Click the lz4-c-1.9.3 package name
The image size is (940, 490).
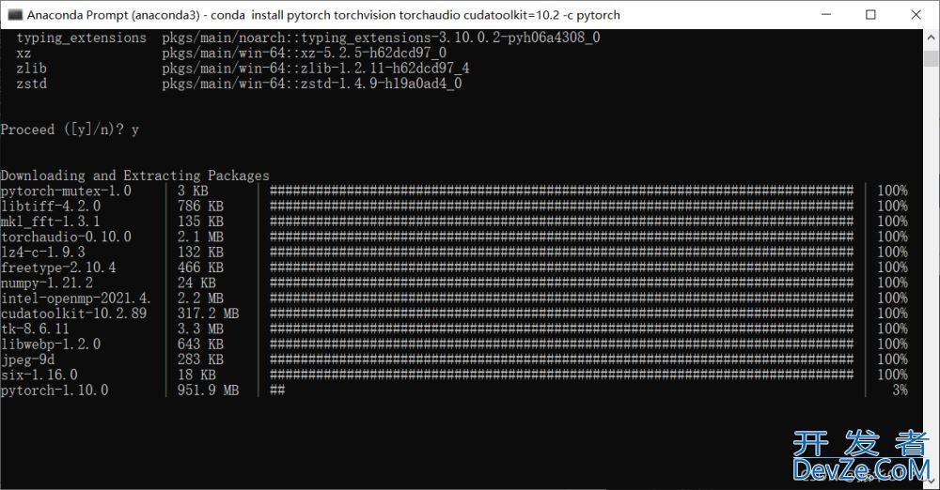click(43, 253)
